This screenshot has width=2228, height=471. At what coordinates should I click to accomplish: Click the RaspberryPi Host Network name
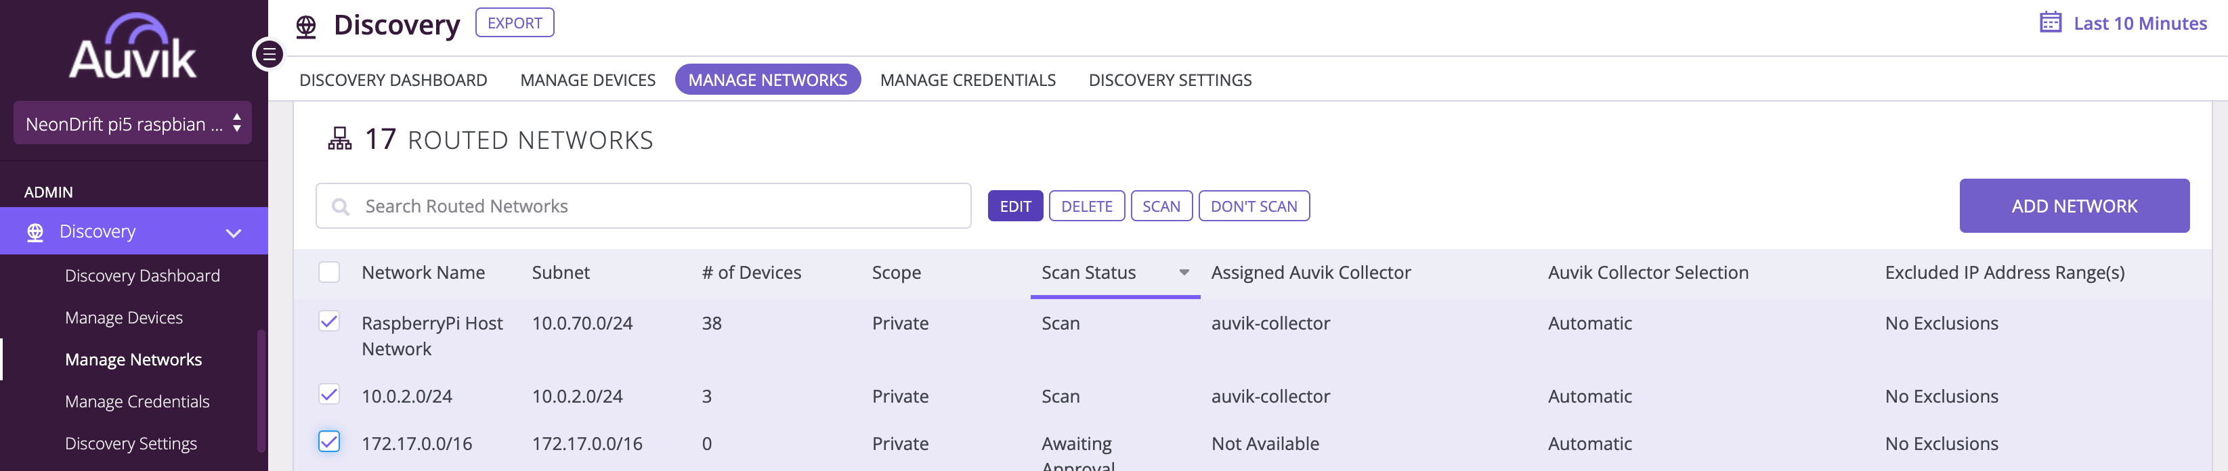(x=431, y=336)
